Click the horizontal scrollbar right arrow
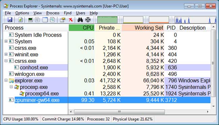The width and height of the screenshot is (219, 125). [x=208, y=112]
